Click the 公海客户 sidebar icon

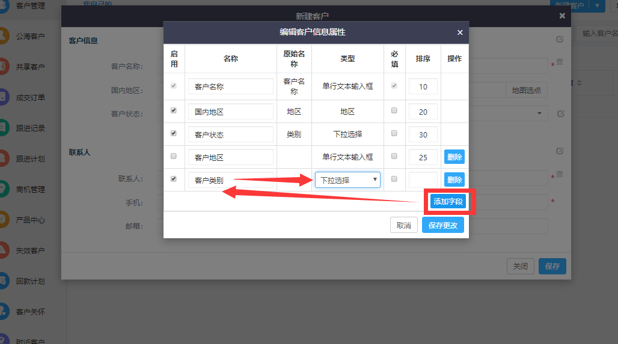[x=3, y=36]
